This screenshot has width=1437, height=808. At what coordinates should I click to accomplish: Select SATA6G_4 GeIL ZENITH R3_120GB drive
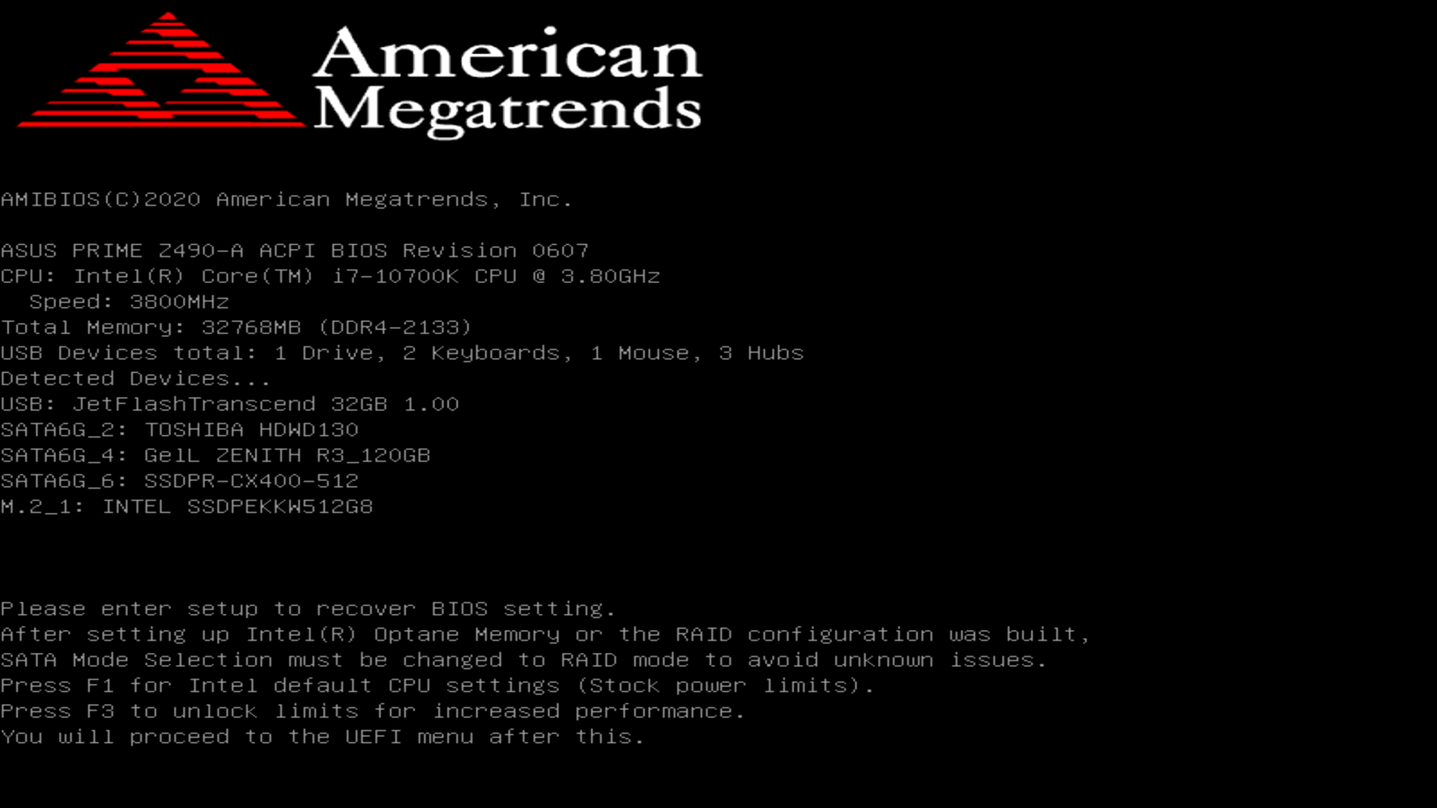[x=215, y=454]
